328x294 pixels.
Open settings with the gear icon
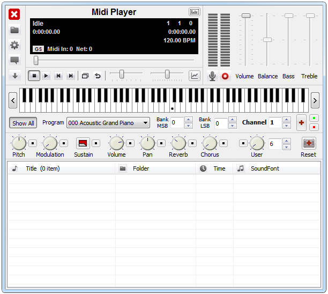click(x=14, y=45)
